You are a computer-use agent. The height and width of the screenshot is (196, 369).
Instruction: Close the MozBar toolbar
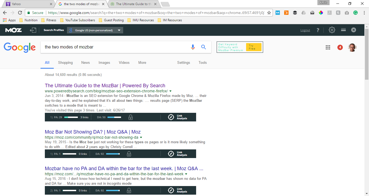pos(354,30)
